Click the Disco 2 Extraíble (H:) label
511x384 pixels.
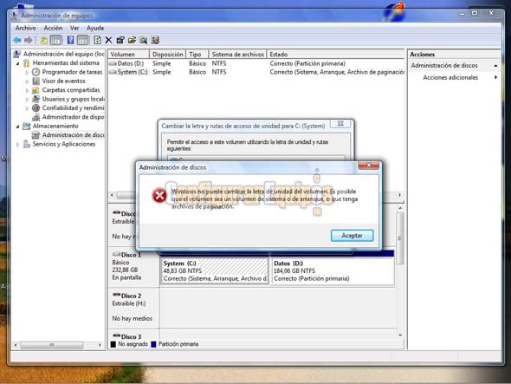coord(129,303)
